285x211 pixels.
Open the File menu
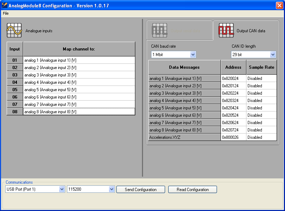[6, 13]
